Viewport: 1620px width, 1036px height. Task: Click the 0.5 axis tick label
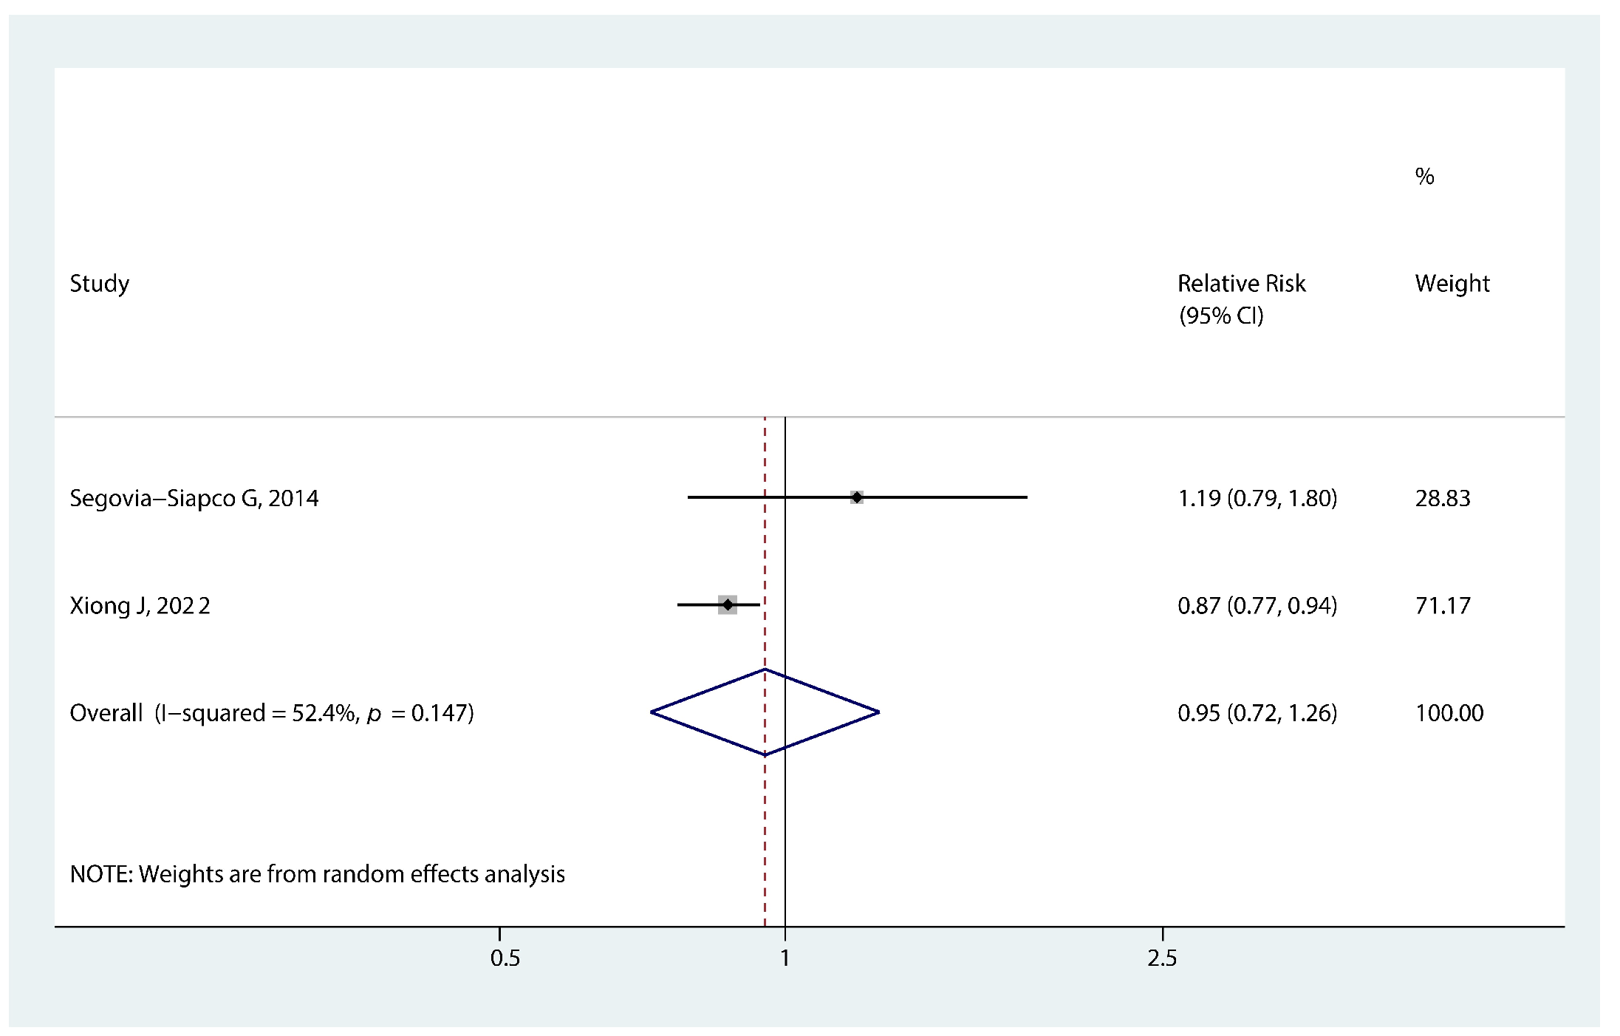(x=505, y=958)
